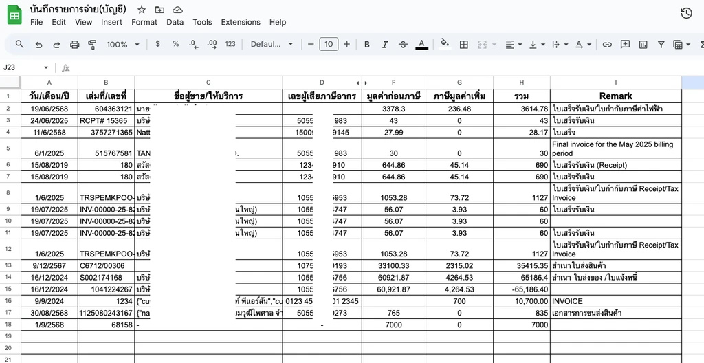The image size is (704, 363).
Task: Open the default font dropdown
Action: point(272,44)
